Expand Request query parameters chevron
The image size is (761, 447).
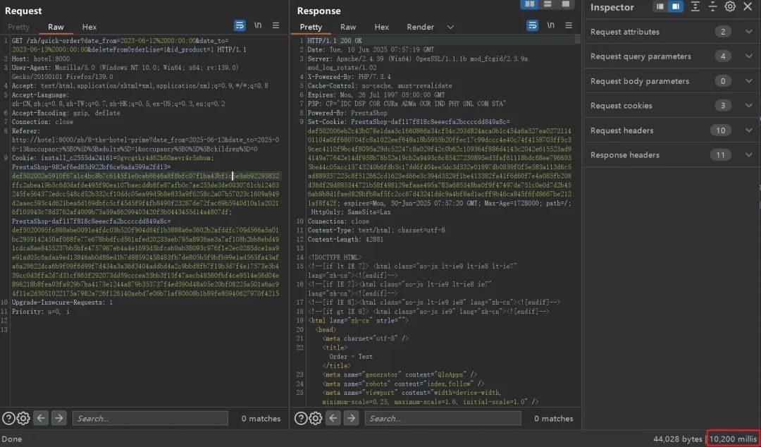748,56
